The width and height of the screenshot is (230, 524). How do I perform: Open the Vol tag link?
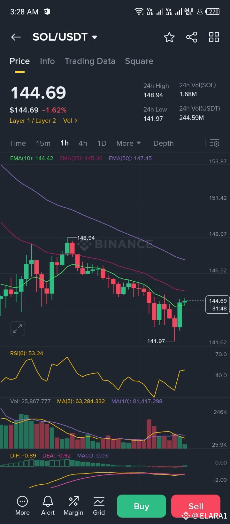pos(70,121)
